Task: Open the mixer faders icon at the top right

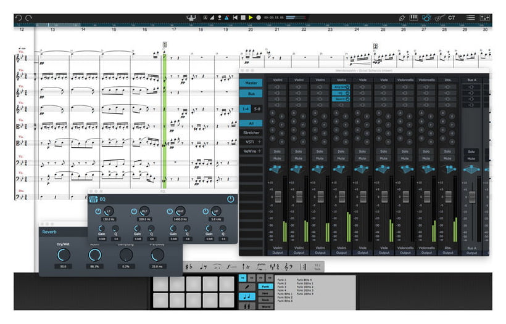Action: pyautogui.click(x=484, y=18)
